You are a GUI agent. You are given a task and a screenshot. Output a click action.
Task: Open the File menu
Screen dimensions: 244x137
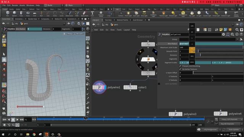pyautogui.click(x=4, y=5)
